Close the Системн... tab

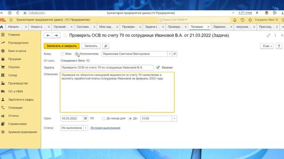pyautogui.click(x=95, y=27)
